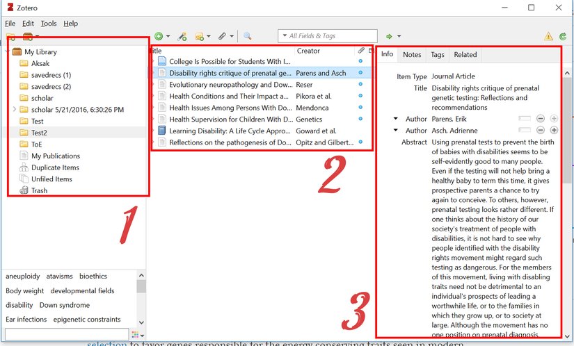The width and height of the screenshot is (574, 346).
Task: Click the All Fields & Tags search box
Action: pyautogui.click(x=327, y=36)
